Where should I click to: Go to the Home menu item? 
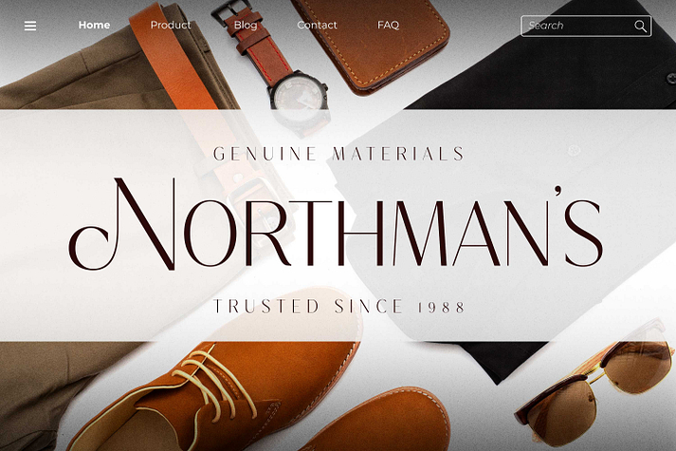click(x=94, y=25)
